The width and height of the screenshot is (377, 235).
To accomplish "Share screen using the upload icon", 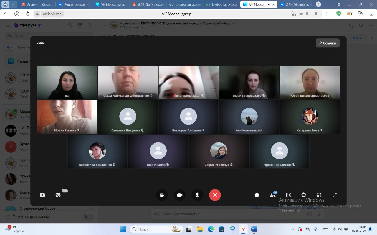I will (x=42, y=195).
